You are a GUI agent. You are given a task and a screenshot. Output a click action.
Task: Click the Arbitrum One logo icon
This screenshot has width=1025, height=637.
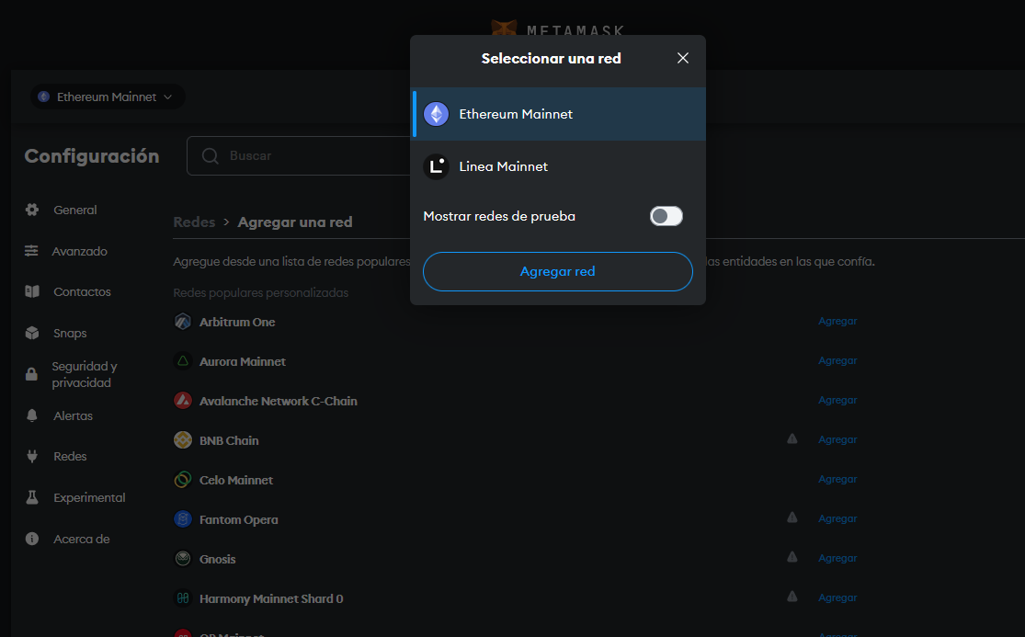[x=183, y=322]
